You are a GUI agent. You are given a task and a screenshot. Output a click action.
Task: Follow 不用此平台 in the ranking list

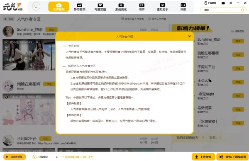(x=238, y=68)
